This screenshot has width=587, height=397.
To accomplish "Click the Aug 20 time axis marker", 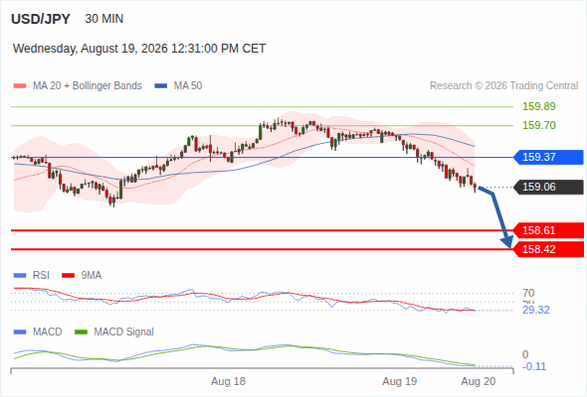I will pos(479,381).
